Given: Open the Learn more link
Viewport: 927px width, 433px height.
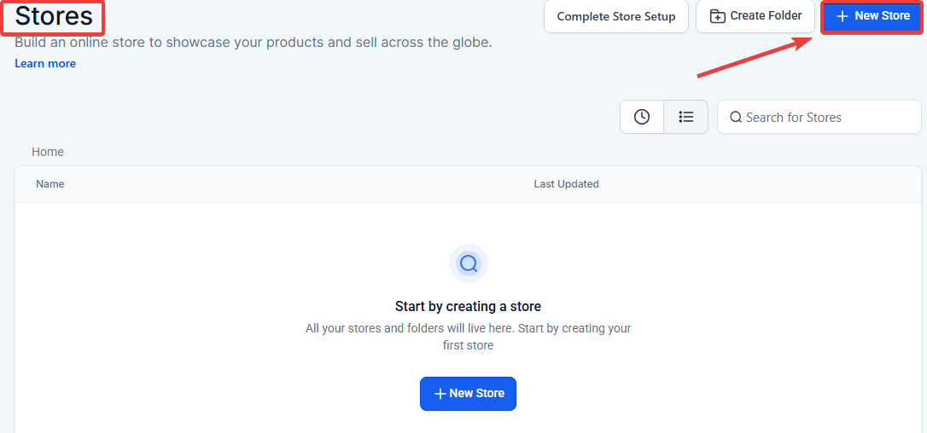Looking at the screenshot, I should [x=45, y=64].
